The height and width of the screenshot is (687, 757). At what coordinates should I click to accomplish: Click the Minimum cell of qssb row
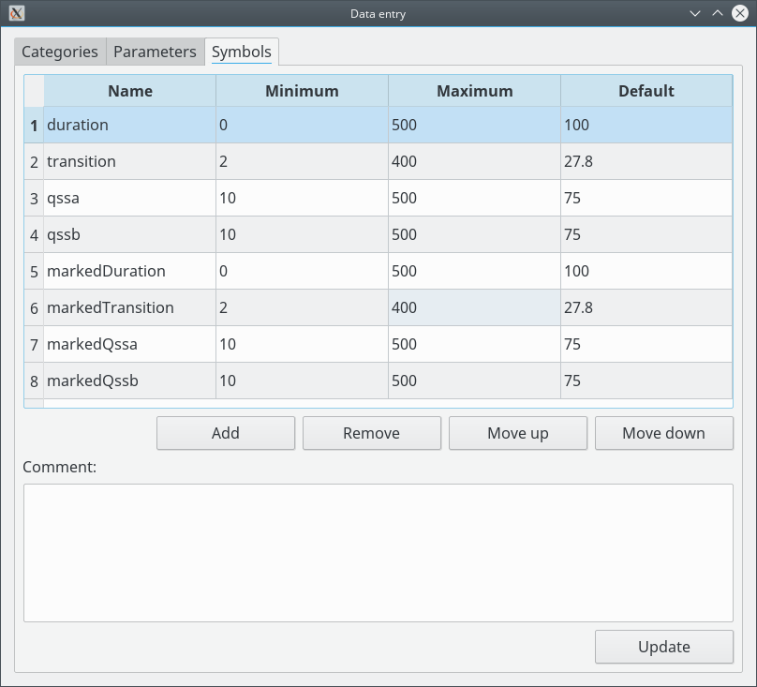[x=303, y=234]
